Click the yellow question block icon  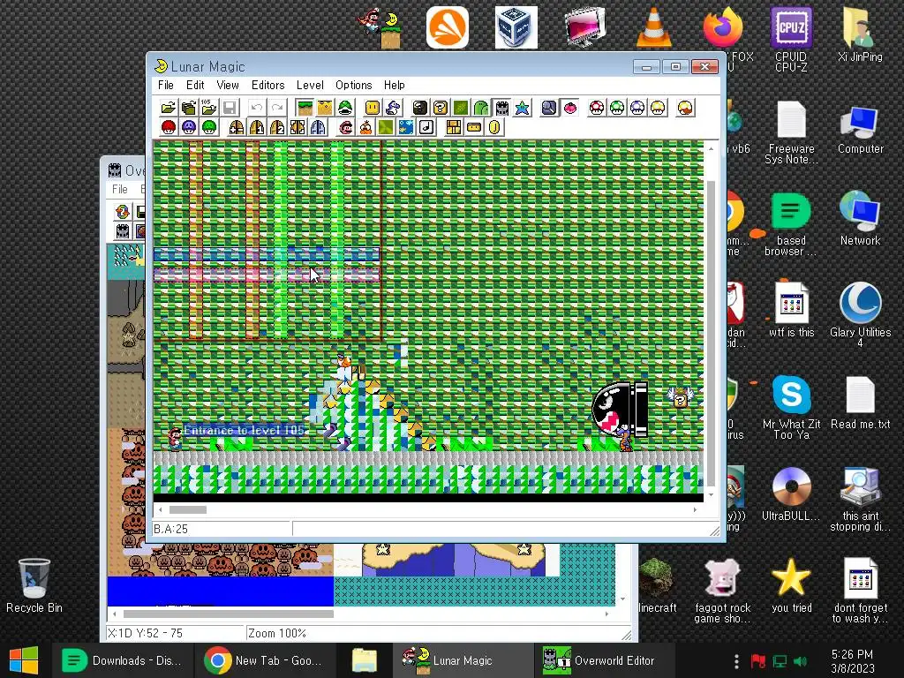pos(440,108)
